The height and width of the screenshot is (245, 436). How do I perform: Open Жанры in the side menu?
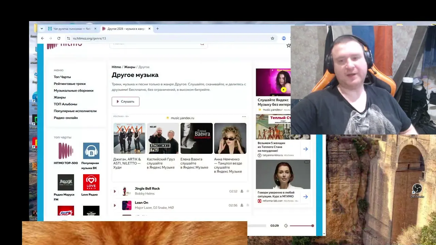pyautogui.click(x=60, y=97)
